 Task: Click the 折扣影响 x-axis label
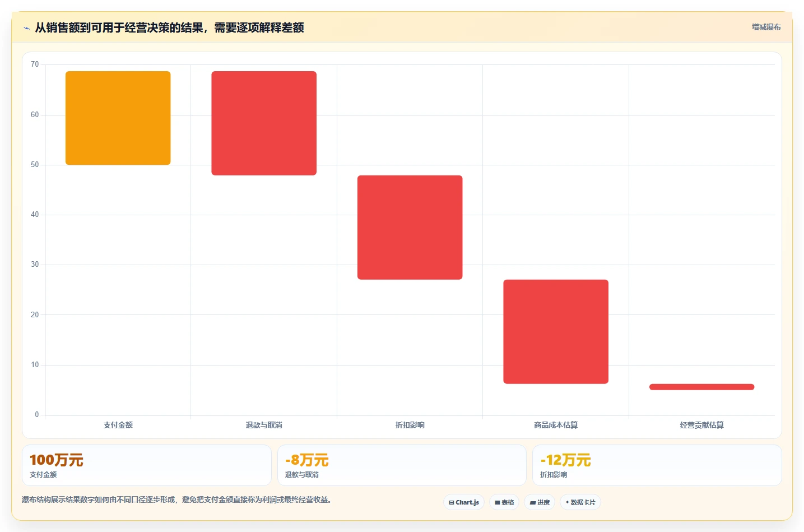(x=410, y=425)
